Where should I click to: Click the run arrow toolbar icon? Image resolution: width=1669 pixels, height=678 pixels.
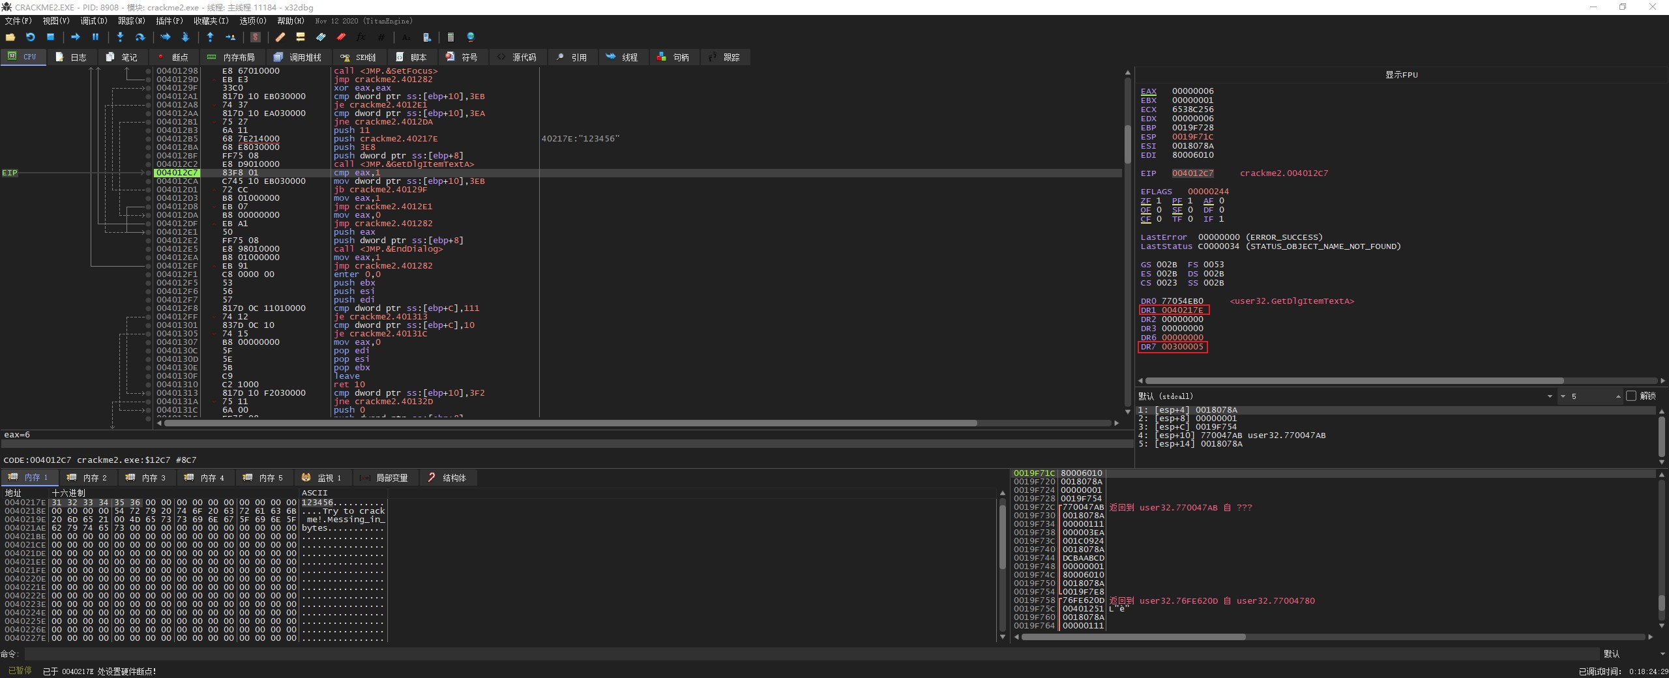point(75,37)
